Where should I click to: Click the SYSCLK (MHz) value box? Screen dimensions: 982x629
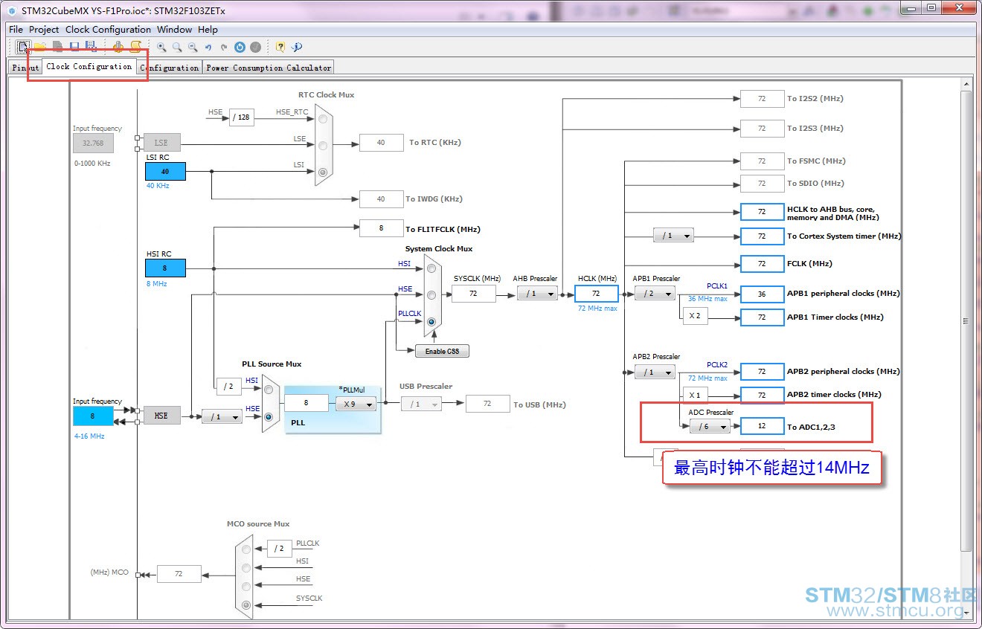coord(475,294)
